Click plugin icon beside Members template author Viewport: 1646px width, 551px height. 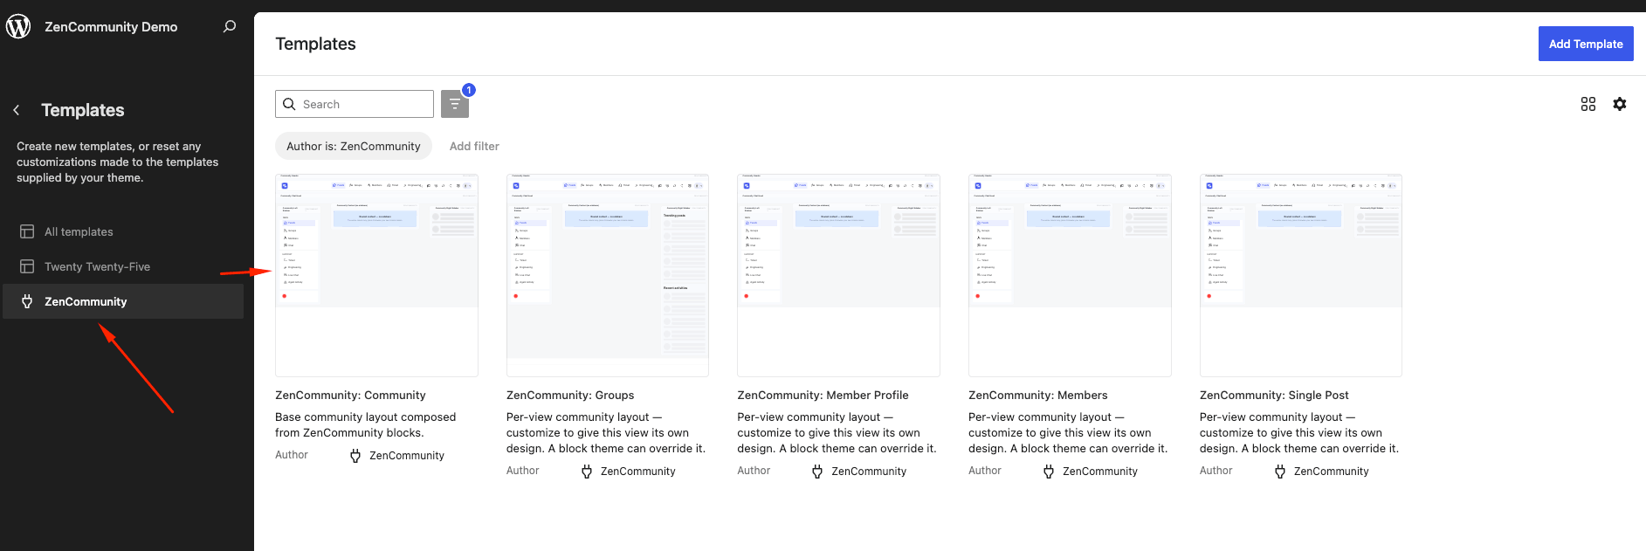coord(1049,472)
